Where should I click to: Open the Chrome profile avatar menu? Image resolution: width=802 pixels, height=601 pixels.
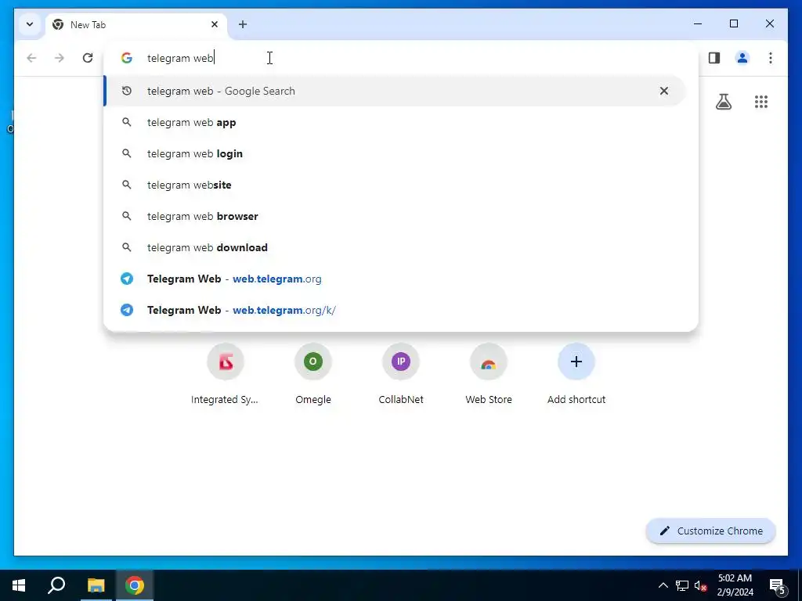742,58
